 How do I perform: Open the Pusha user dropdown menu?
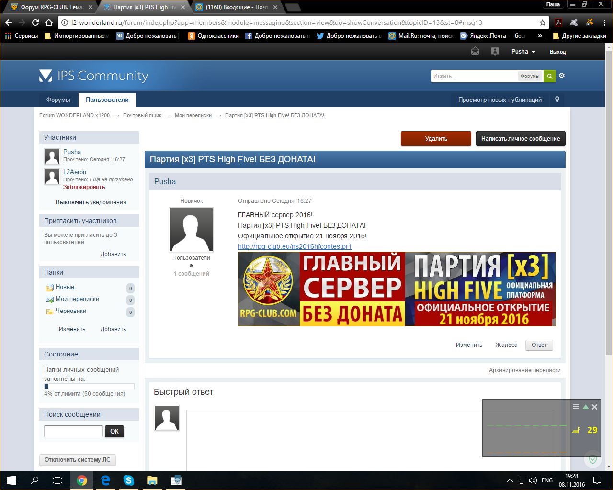(523, 51)
